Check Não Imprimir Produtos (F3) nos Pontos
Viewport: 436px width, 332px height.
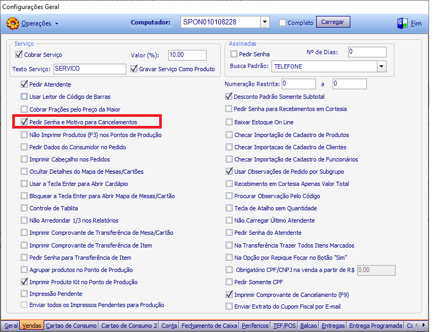24,135
